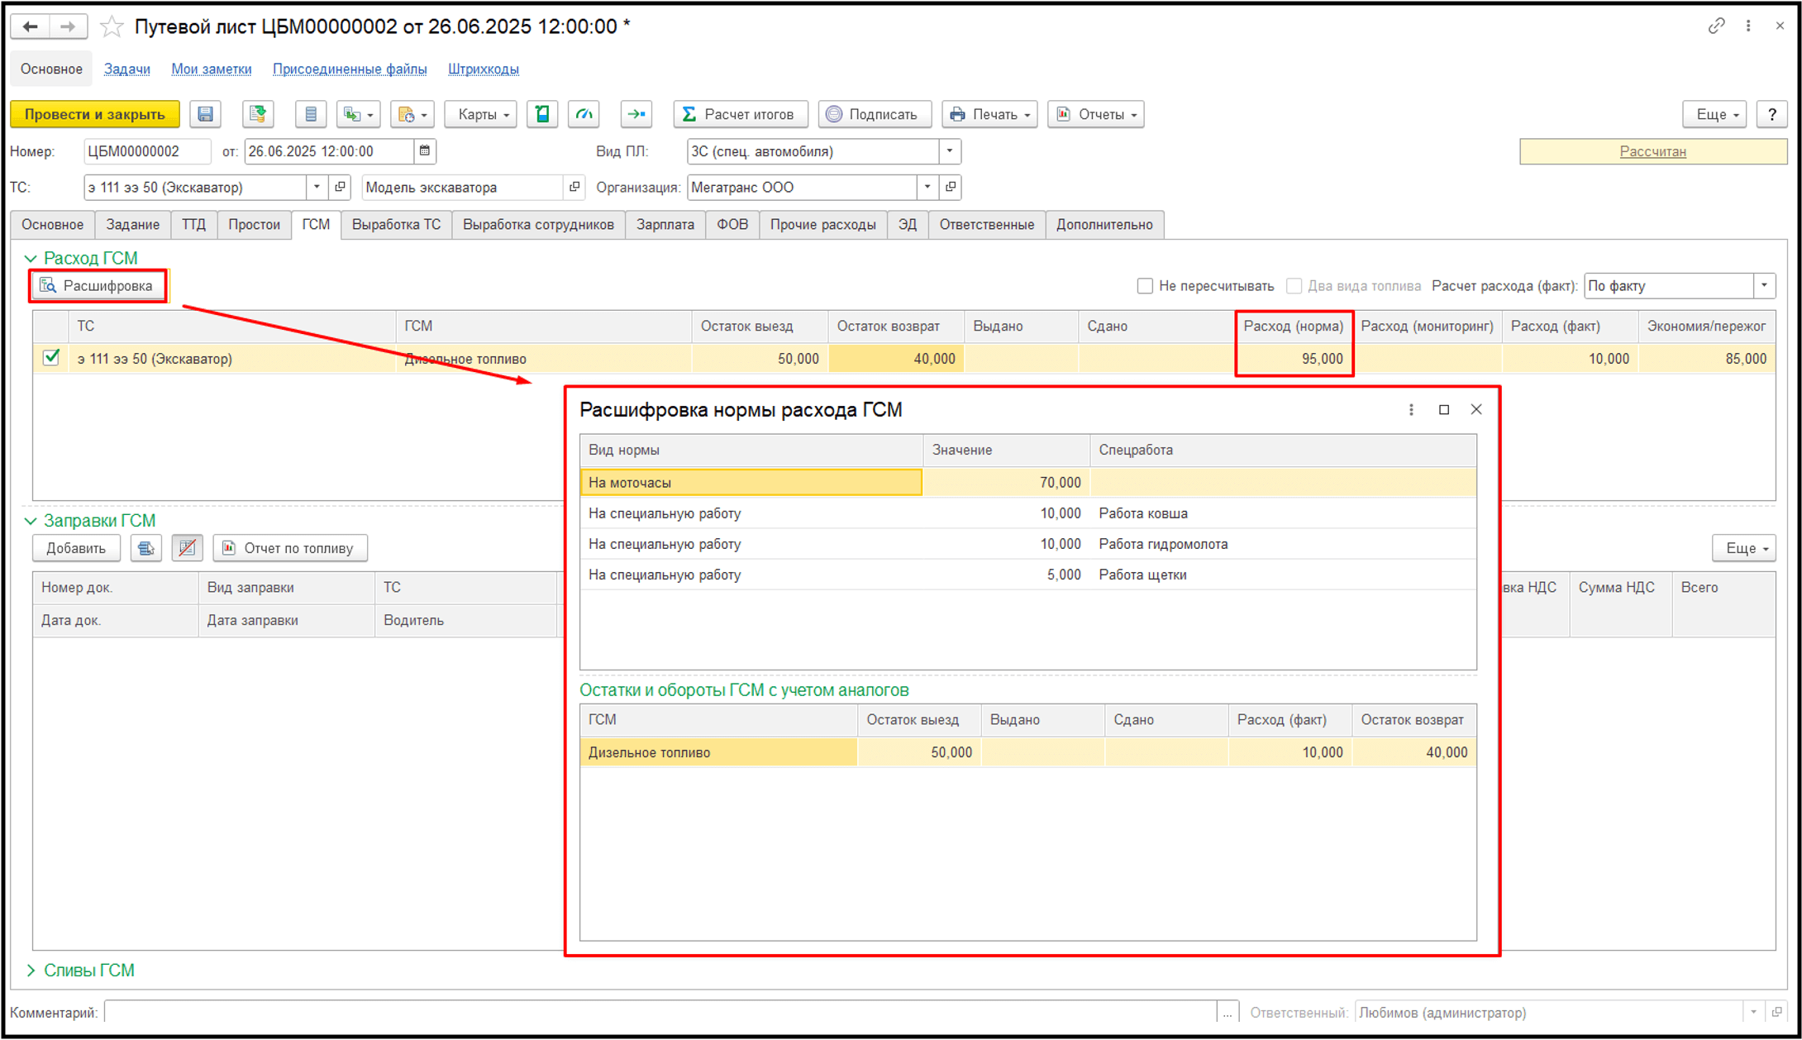Open the 'Вид ПЛ' dropdown list
The image size is (1802, 1040).
pyautogui.click(x=950, y=151)
